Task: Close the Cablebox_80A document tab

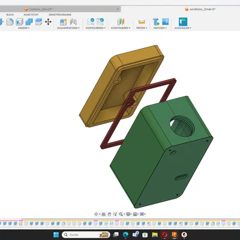Action: (118, 9)
